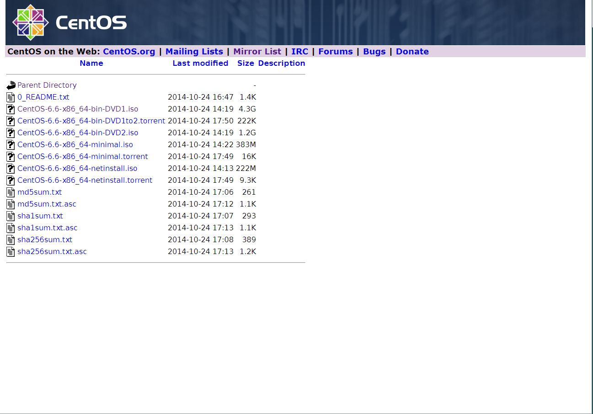Viewport: 593px width, 414px height.
Task: Sort the listing by Last modified
Action: tap(200, 63)
